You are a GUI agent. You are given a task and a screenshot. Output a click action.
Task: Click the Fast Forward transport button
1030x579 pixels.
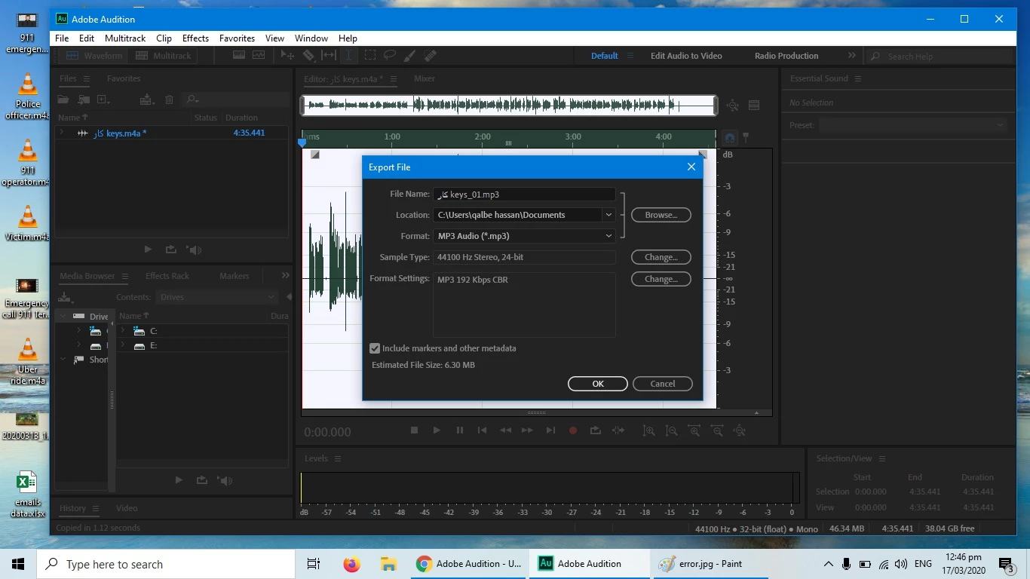[x=528, y=430]
